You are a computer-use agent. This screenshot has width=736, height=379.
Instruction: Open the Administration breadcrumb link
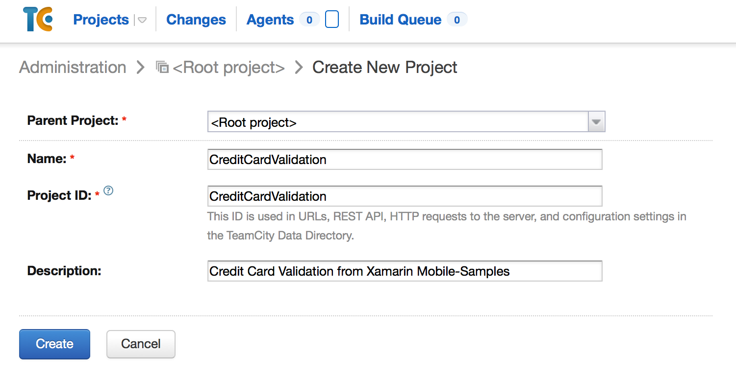(x=72, y=67)
